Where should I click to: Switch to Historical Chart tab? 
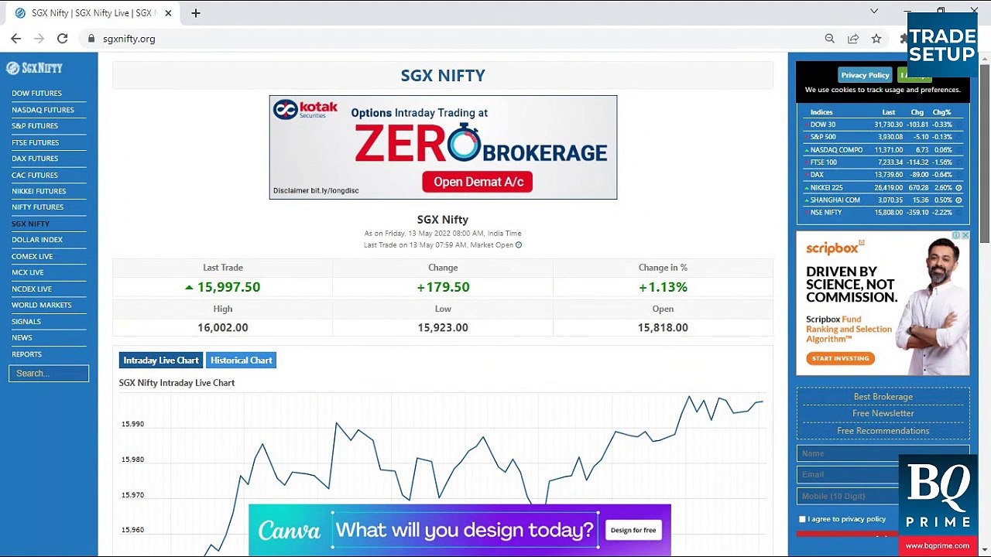[x=242, y=361]
